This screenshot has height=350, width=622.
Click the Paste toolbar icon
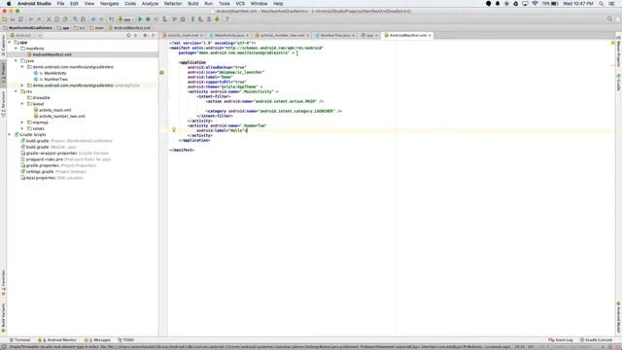click(x=65, y=19)
